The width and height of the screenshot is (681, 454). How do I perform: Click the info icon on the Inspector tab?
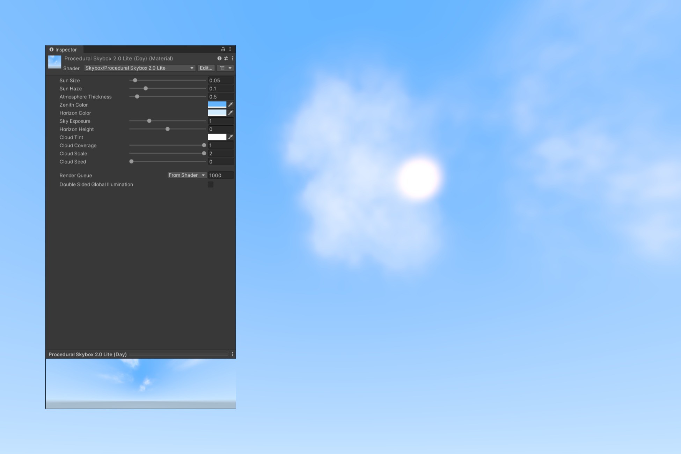click(x=51, y=50)
